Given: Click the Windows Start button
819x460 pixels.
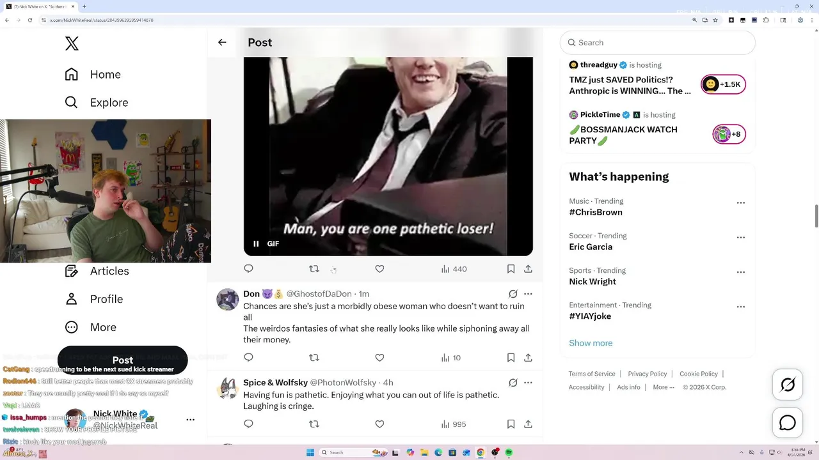Looking at the screenshot, I should (310, 452).
